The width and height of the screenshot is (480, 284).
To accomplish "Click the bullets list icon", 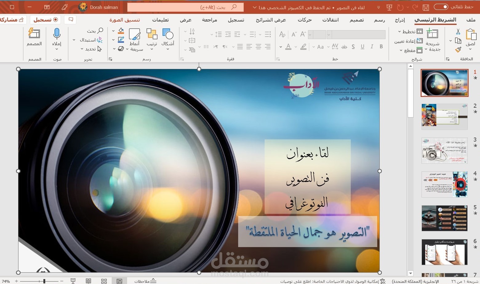I will point(268,34).
